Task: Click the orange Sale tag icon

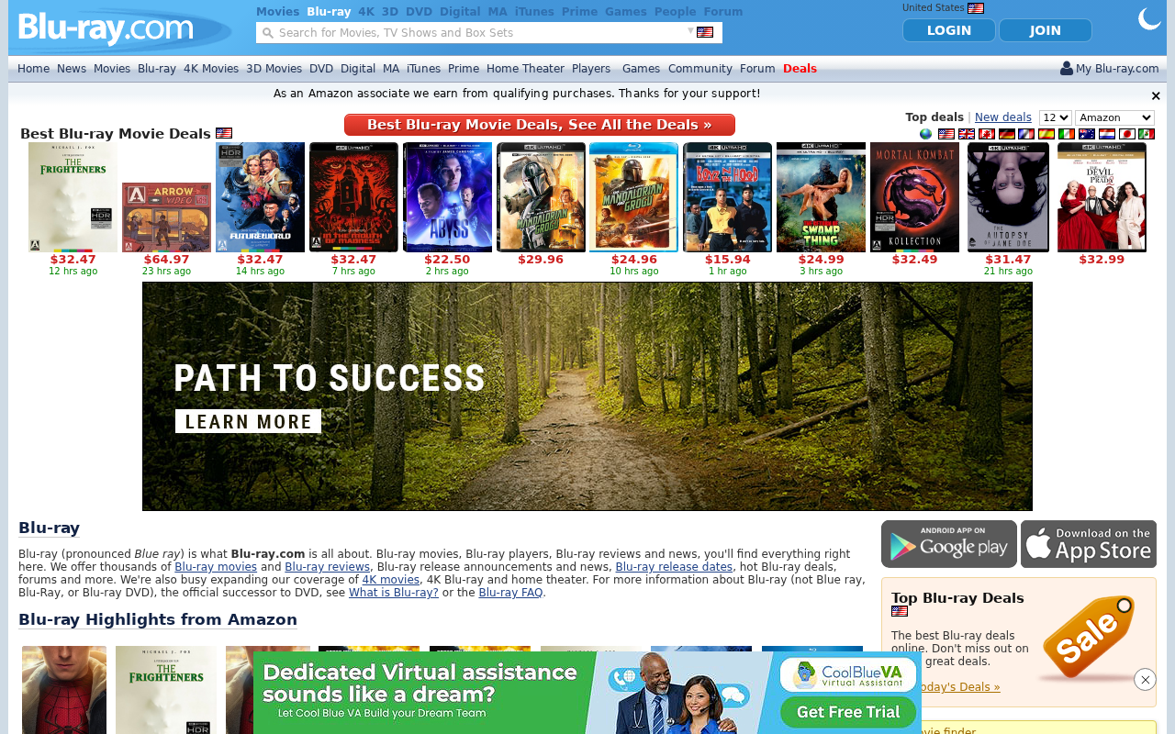Action: (x=1090, y=638)
